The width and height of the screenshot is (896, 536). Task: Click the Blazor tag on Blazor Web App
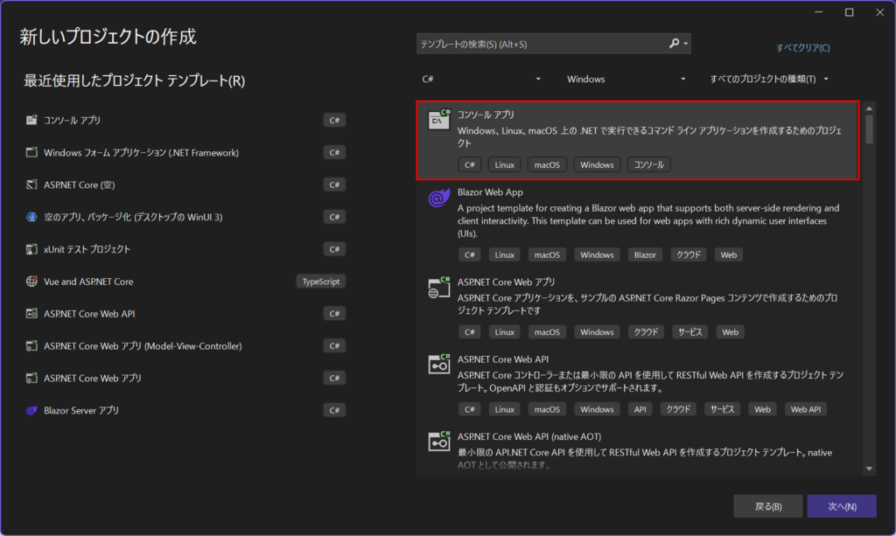click(x=645, y=255)
